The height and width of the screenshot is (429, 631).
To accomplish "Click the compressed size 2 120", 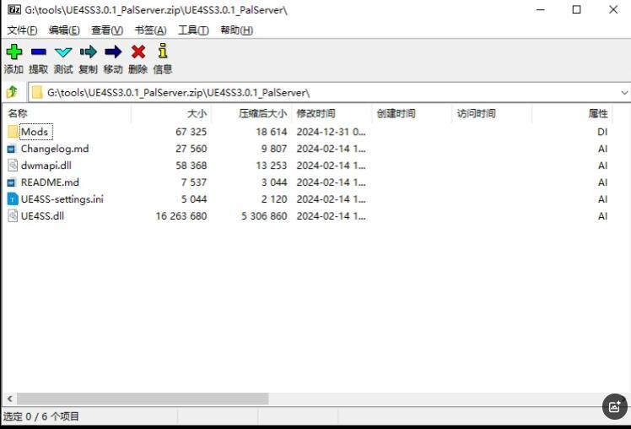I will click(x=274, y=199).
